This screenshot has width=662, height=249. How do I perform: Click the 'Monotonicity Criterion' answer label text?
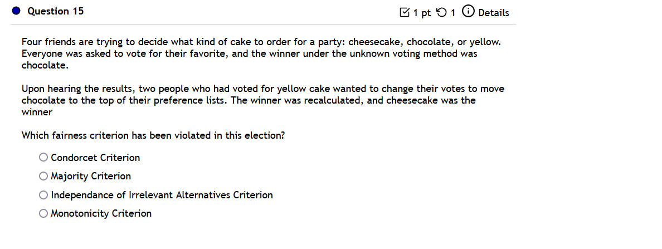(101, 213)
